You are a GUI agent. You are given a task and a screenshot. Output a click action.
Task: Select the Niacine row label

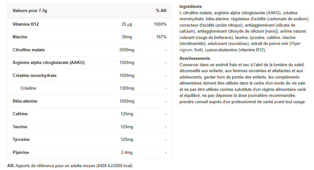20,37
